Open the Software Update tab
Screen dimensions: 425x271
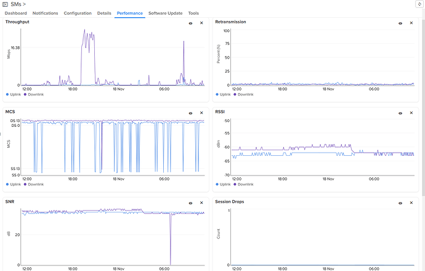click(165, 13)
